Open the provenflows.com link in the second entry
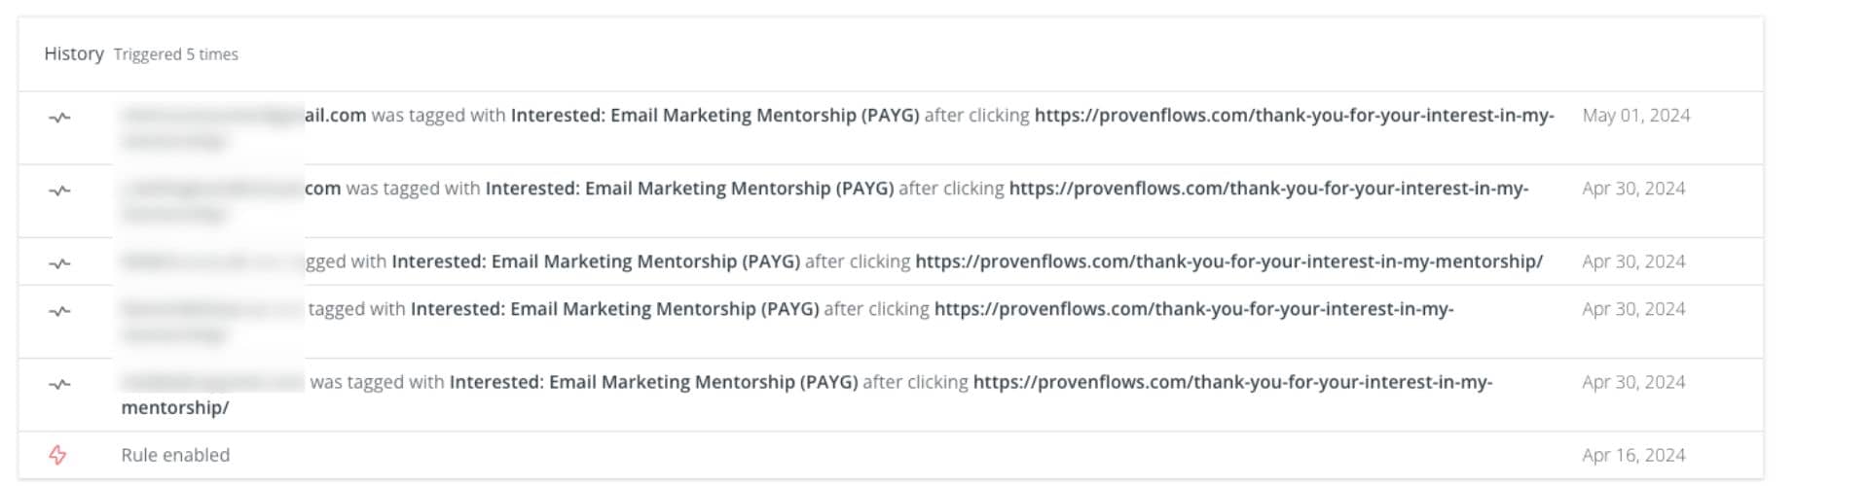Image resolution: width=1869 pixels, height=486 pixels. tap(1268, 189)
